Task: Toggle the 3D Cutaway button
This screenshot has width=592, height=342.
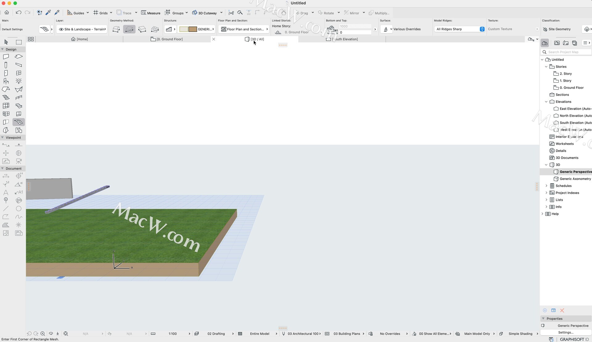Action: (x=204, y=13)
